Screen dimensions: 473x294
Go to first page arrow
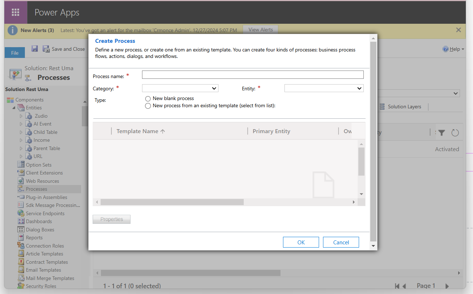397,286
